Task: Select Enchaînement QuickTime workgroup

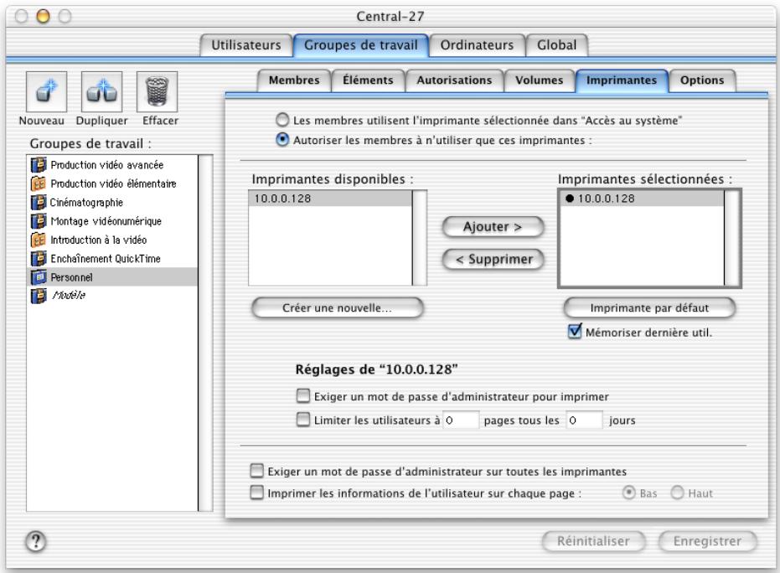Action: [112, 259]
